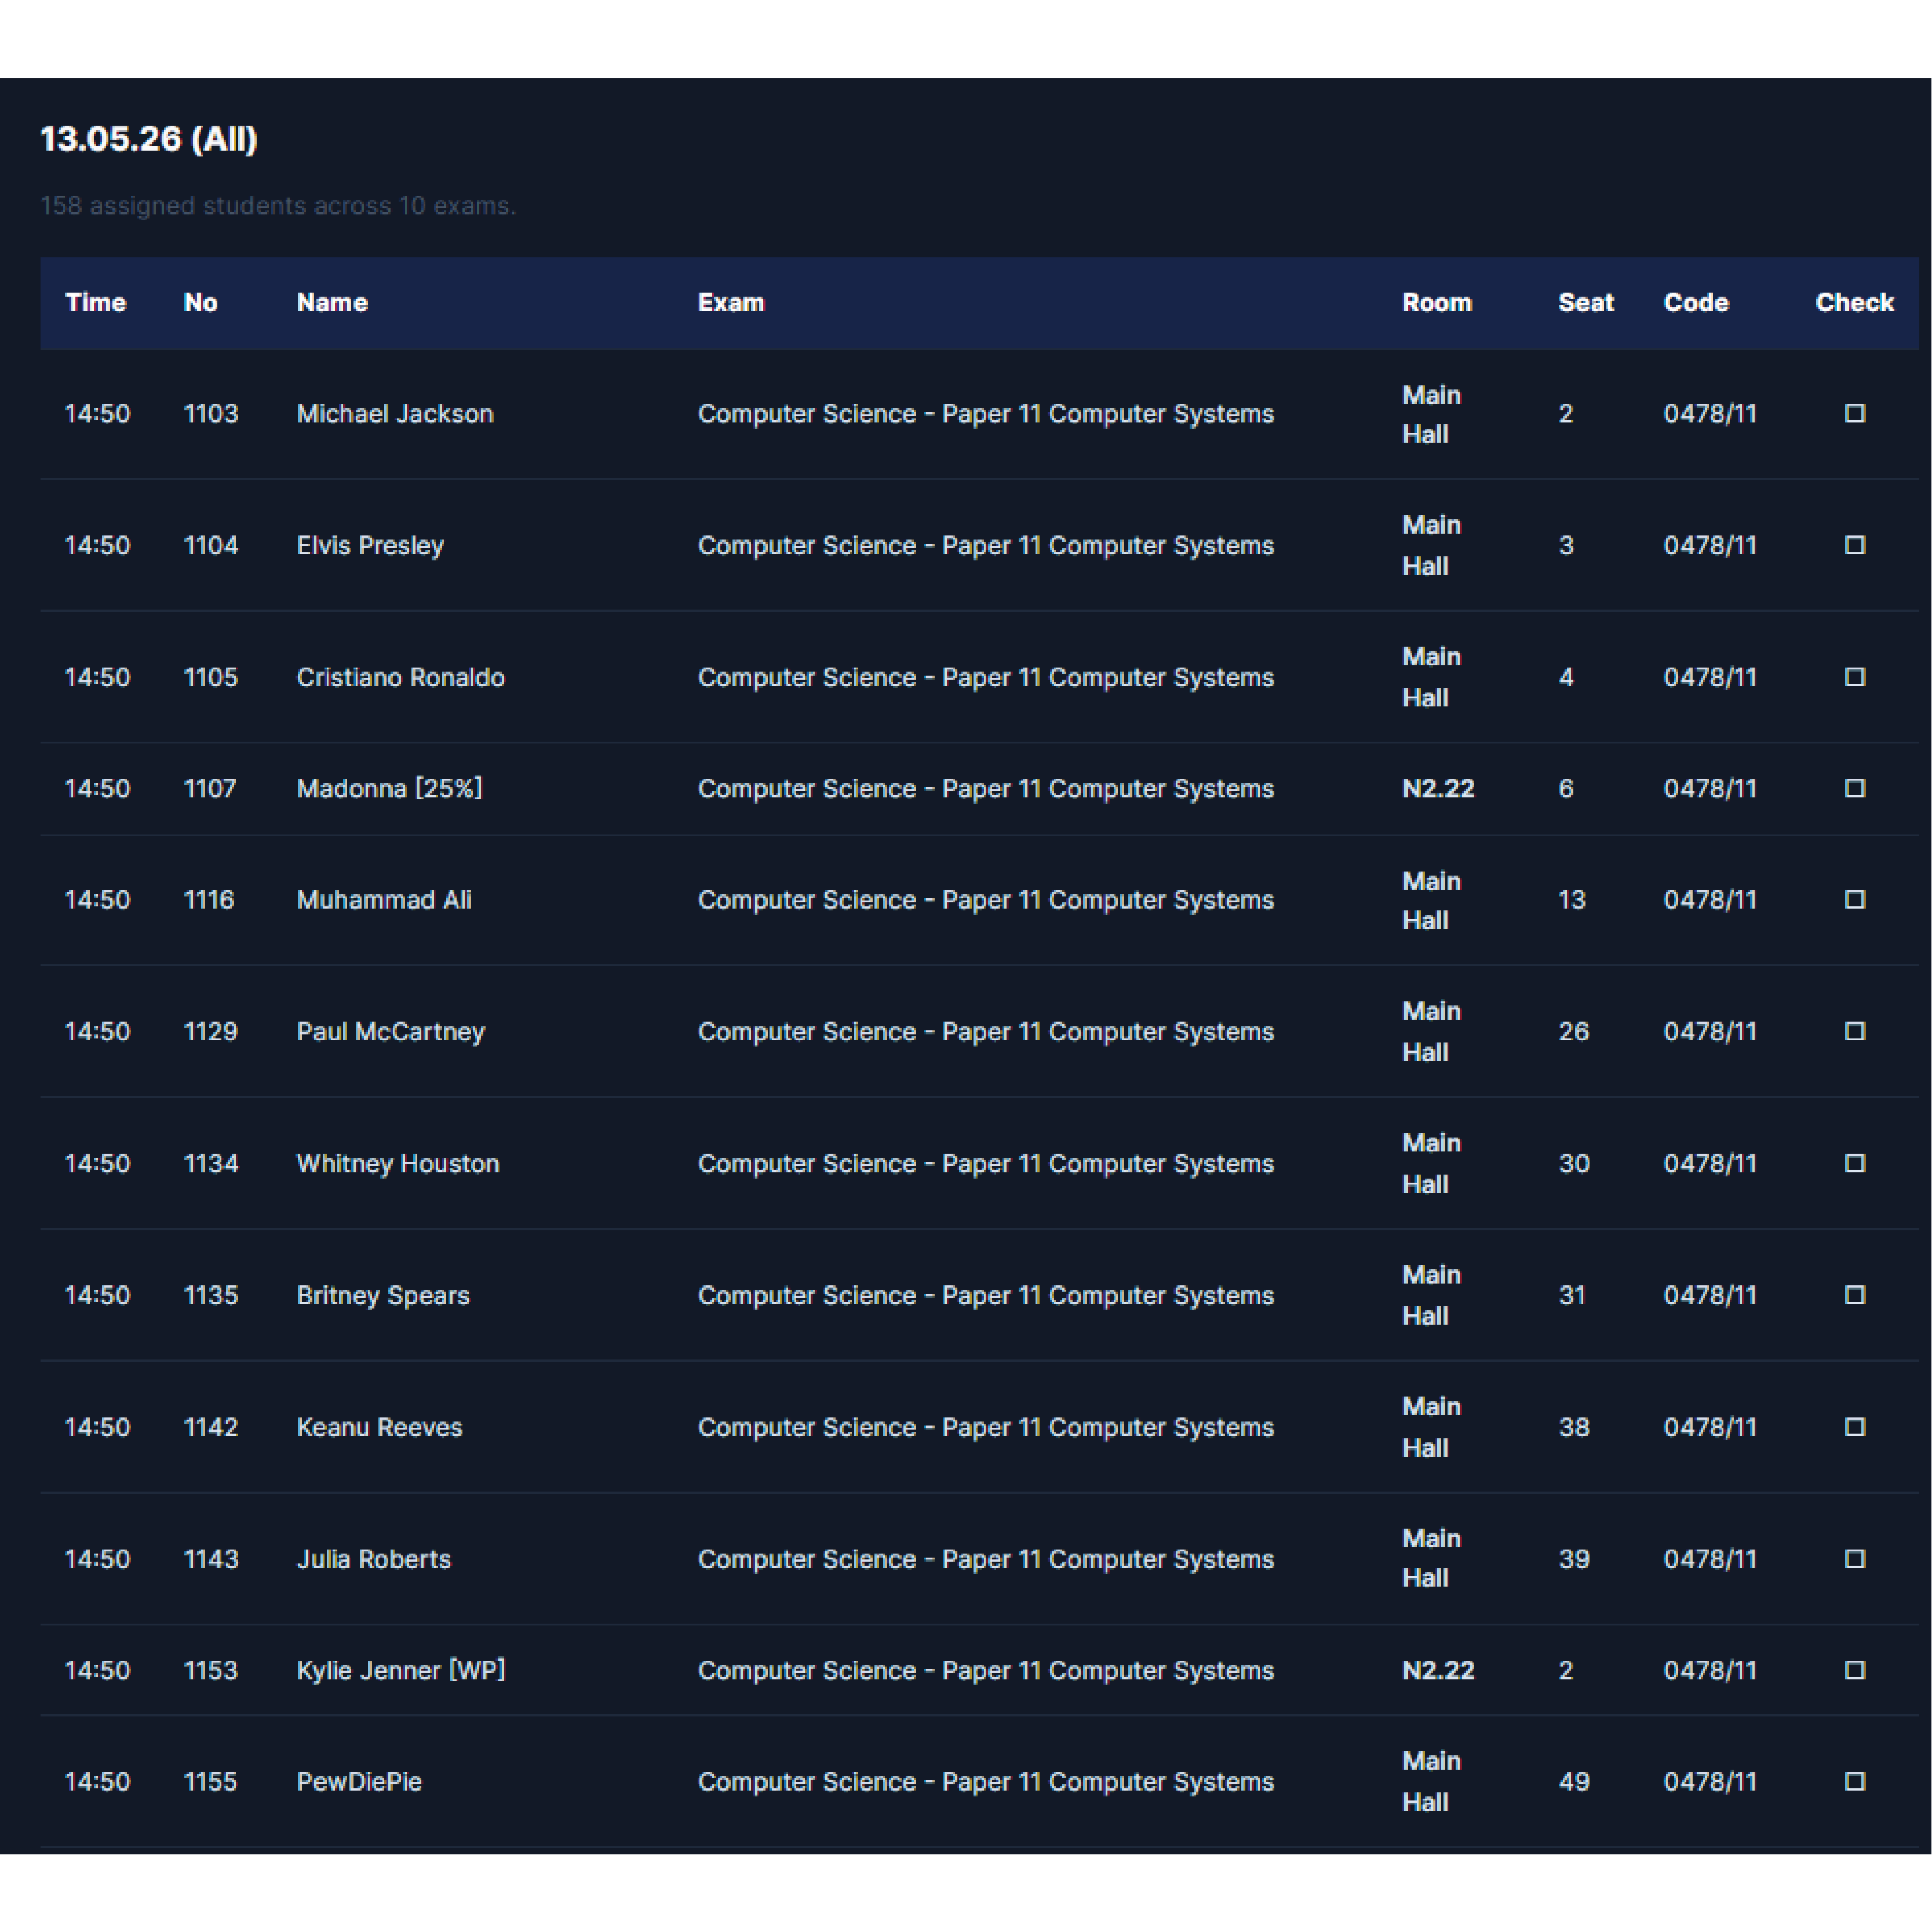This screenshot has height=1932, width=1932.
Task: Tick the check box for Michael Jackson
Action: coord(1854,413)
